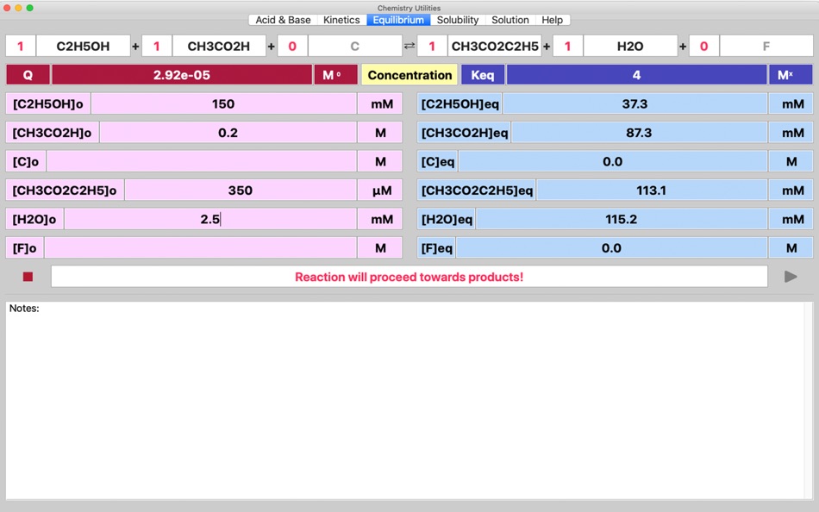This screenshot has width=819, height=512.
Task: Edit the CH3CO2H coefficient field
Action: (x=156, y=46)
